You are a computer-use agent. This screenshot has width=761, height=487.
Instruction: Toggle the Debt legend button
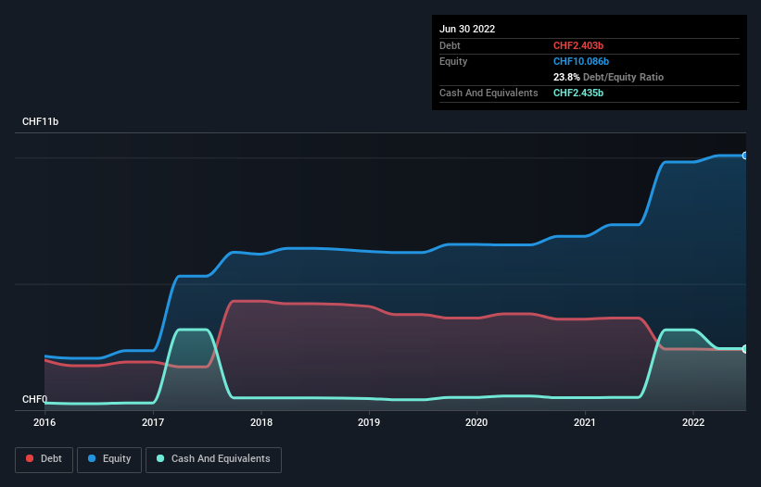point(44,459)
